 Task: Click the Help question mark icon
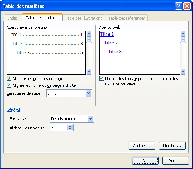179,6
